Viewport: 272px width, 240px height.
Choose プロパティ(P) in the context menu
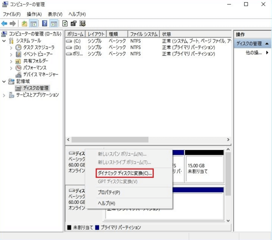109,192
